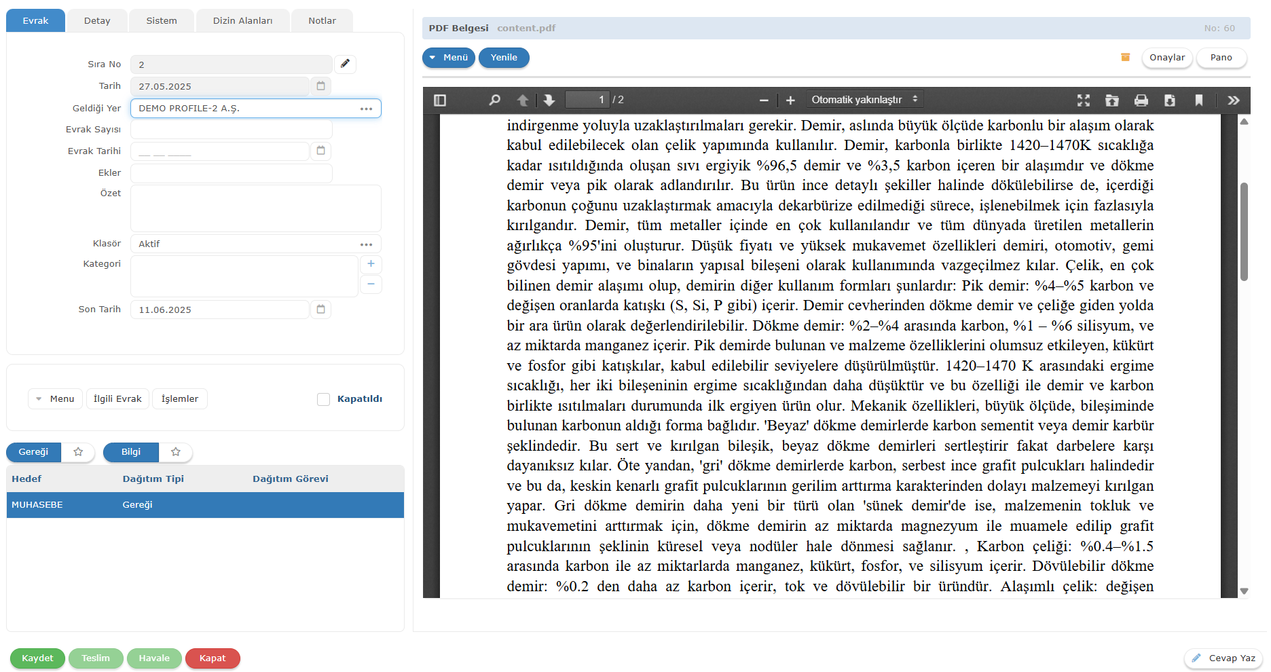Open the Tarih calendar picker
Viewport: 1271px width, 672px height.
321,86
